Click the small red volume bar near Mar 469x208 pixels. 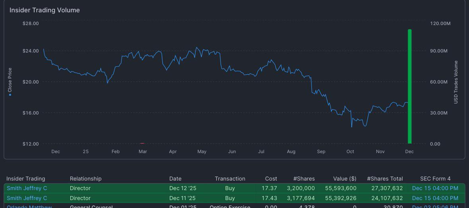pyautogui.click(x=142, y=144)
